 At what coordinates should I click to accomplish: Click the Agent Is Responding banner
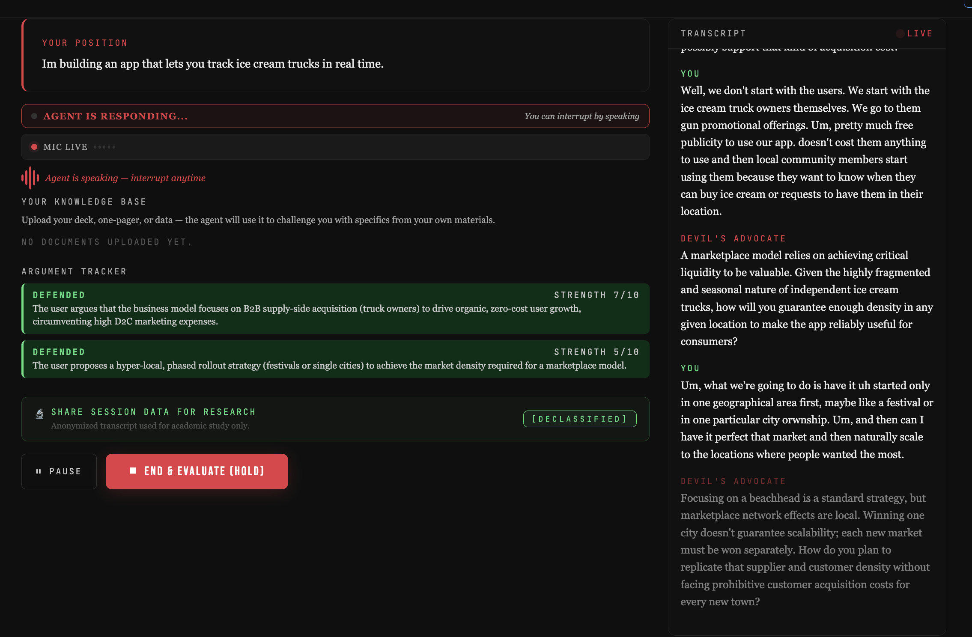click(335, 116)
